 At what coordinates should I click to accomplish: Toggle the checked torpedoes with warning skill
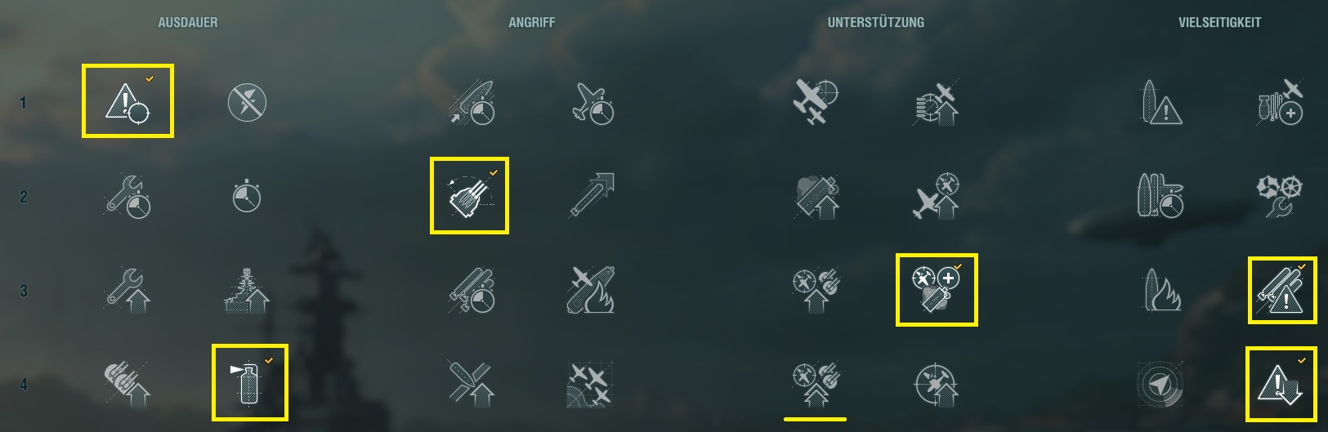coord(1282,289)
